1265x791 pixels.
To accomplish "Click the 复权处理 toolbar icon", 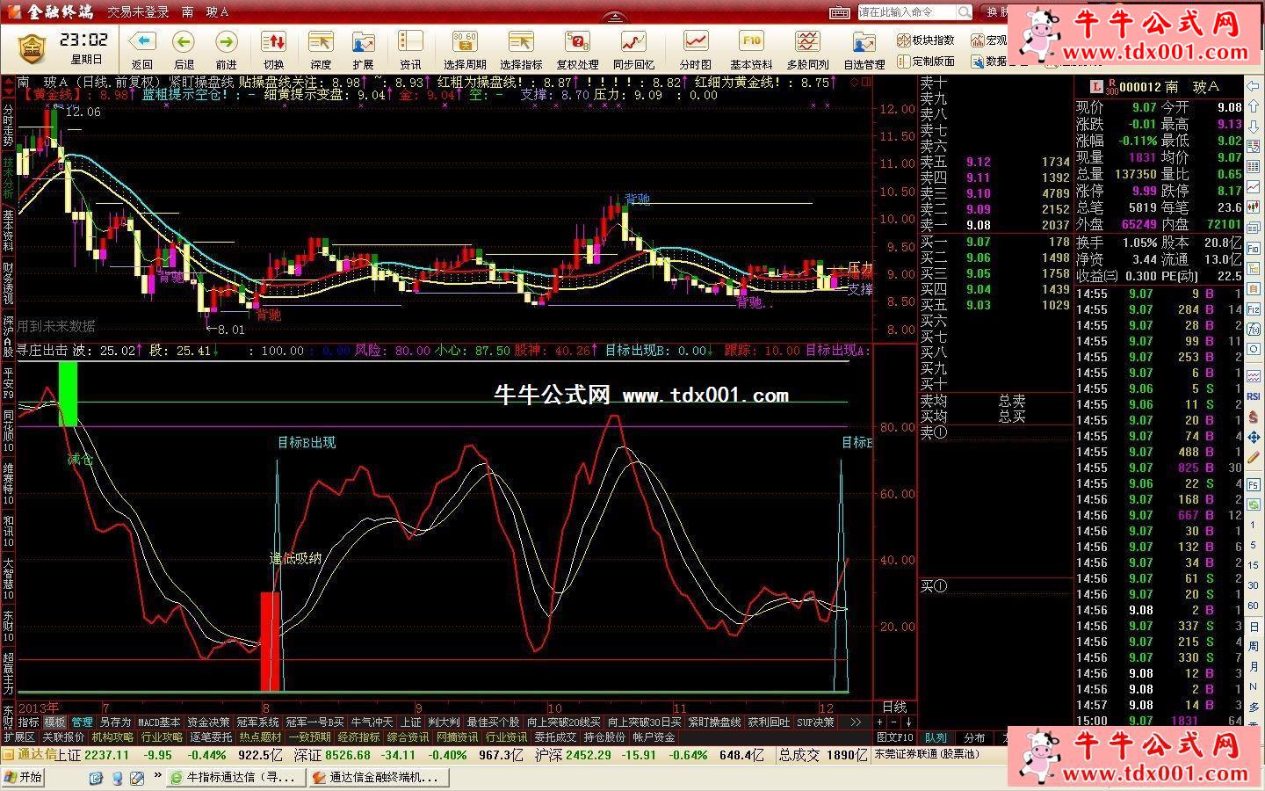I will click(x=577, y=42).
